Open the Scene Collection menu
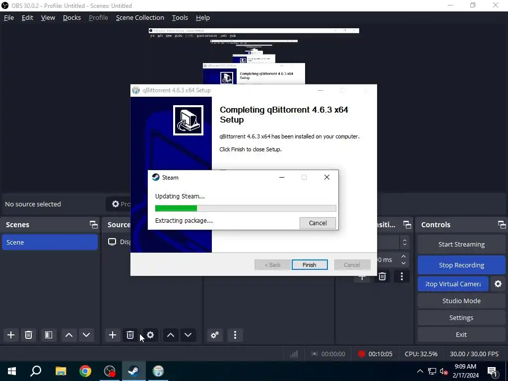This screenshot has width=508, height=381. point(140,17)
